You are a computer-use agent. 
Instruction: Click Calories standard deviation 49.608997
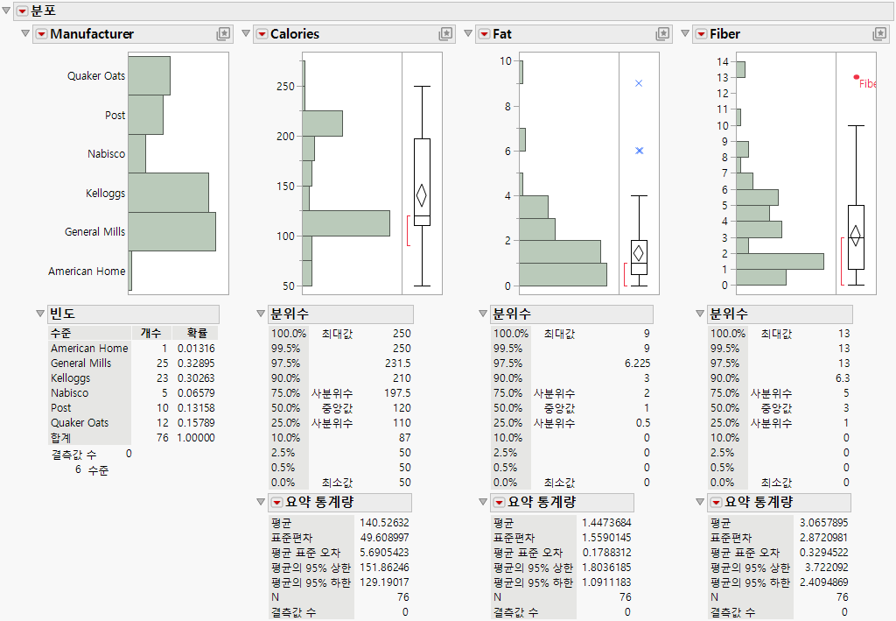tap(384, 538)
